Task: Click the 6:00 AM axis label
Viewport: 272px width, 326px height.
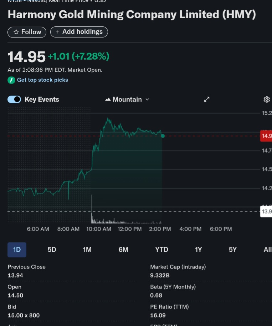Action: click(38, 229)
